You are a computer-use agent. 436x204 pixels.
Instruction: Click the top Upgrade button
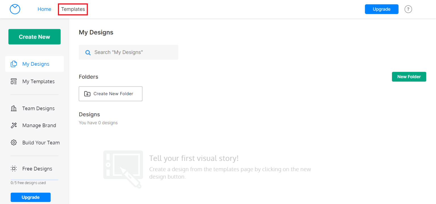coord(381,9)
